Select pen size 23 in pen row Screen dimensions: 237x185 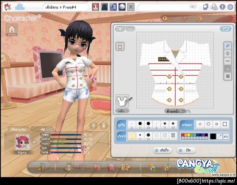tap(148, 136)
